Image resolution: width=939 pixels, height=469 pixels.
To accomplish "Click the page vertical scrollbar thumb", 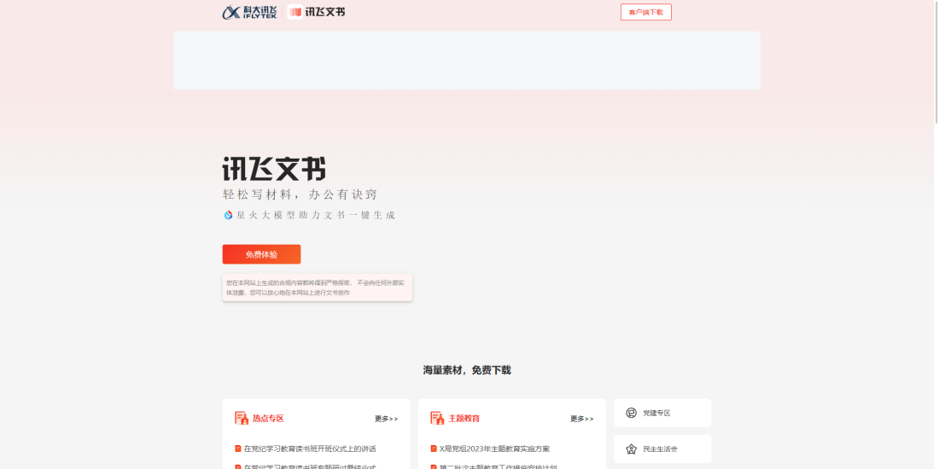I will click(936, 62).
